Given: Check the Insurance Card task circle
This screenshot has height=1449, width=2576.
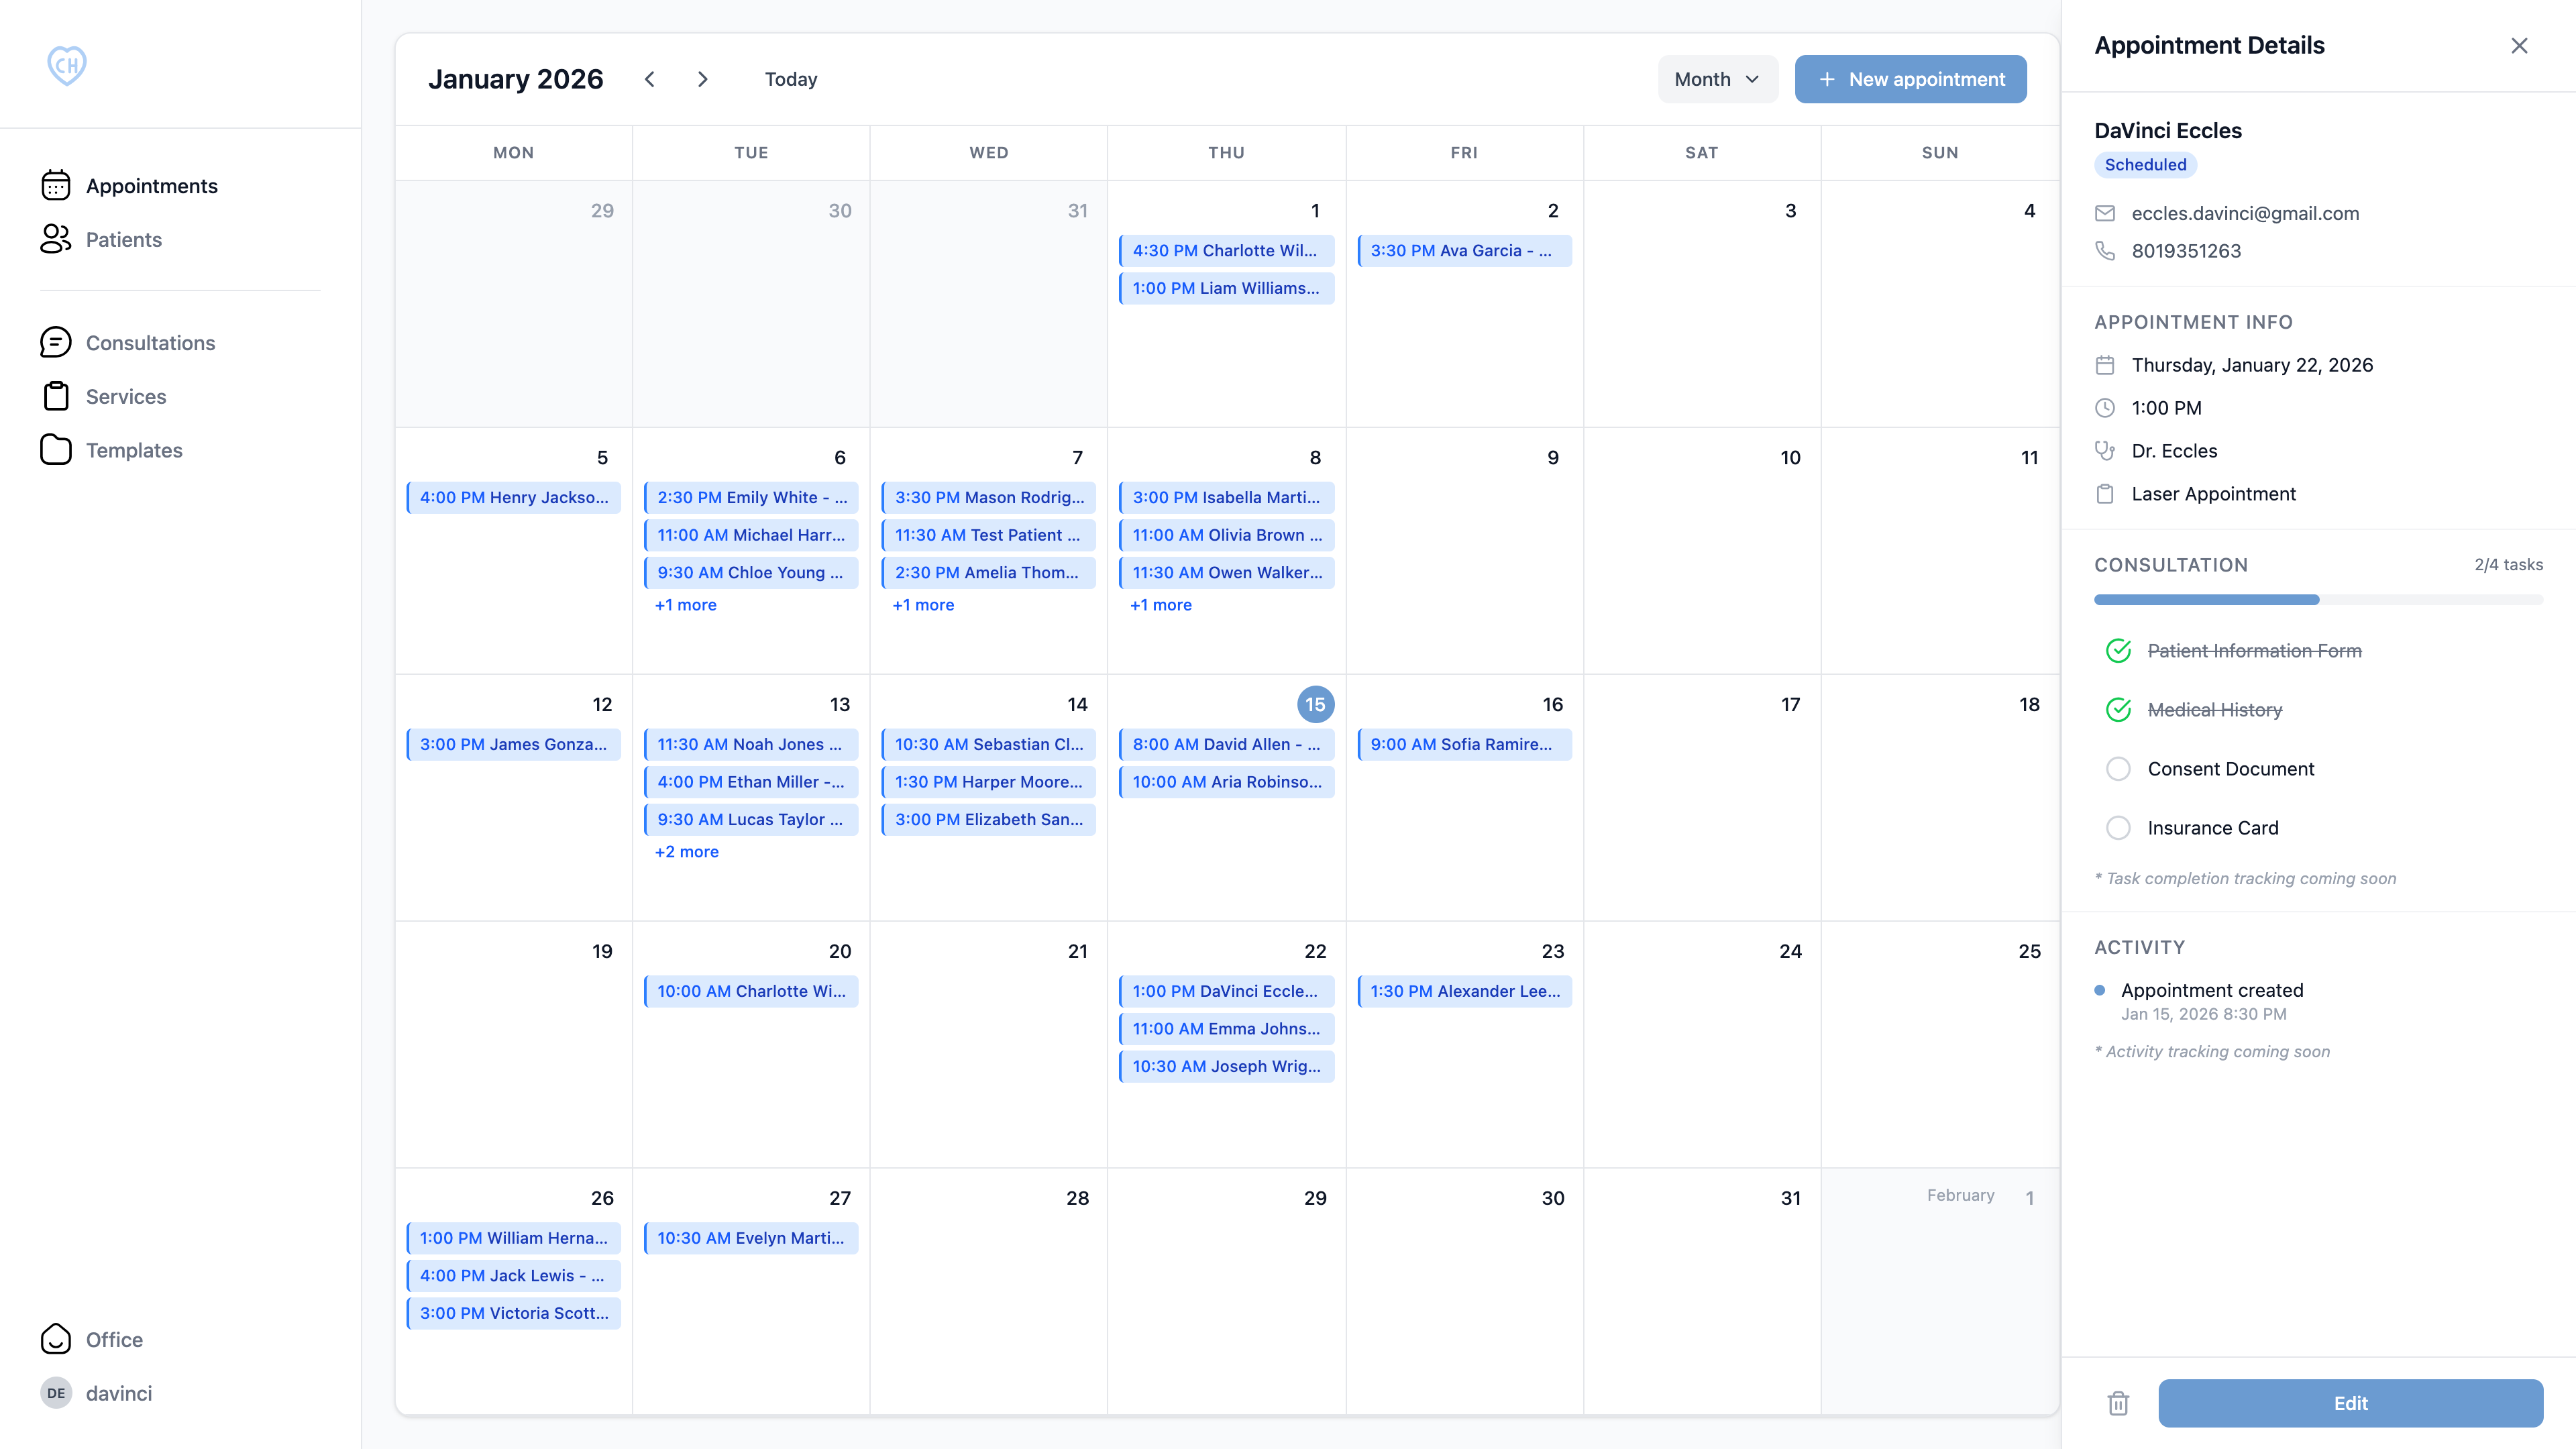Looking at the screenshot, I should [2118, 827].
